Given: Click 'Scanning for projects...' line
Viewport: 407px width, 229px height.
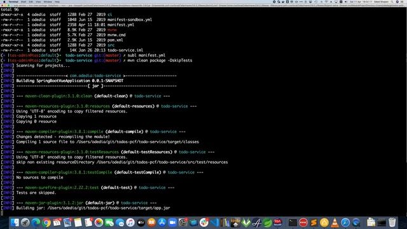Looking at the screenshot, I should [x=43, y=66].
